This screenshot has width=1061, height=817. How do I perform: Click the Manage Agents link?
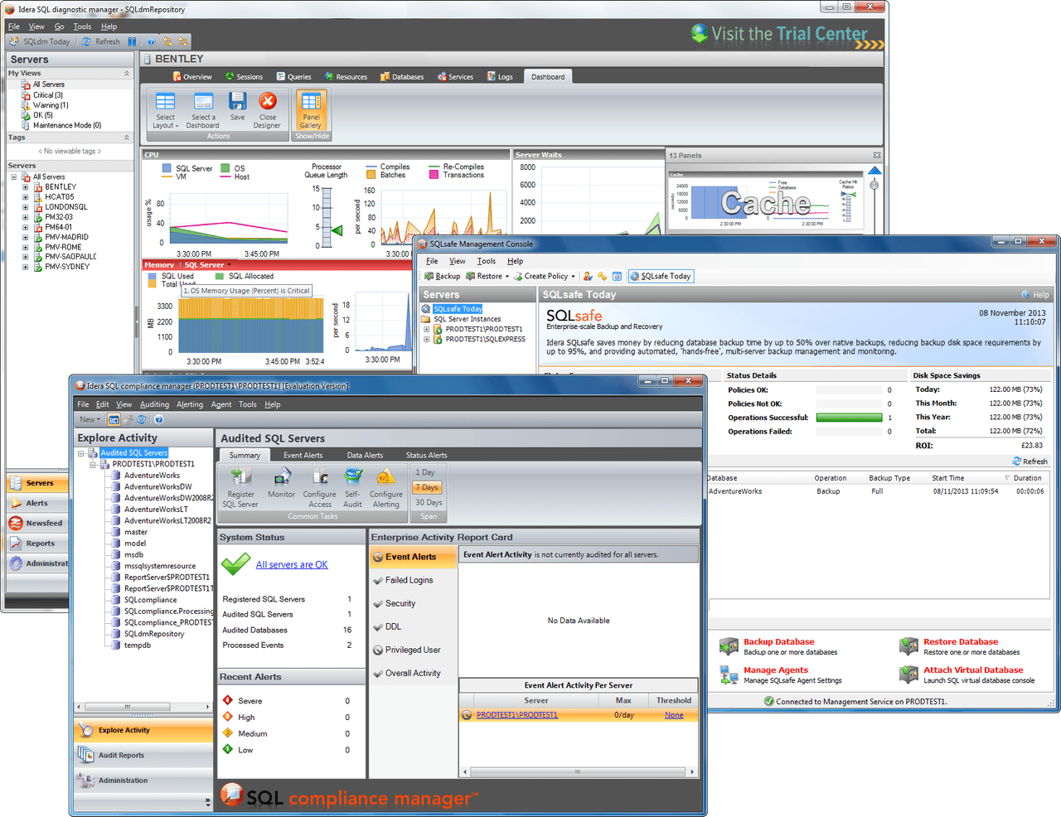[776, 670]
